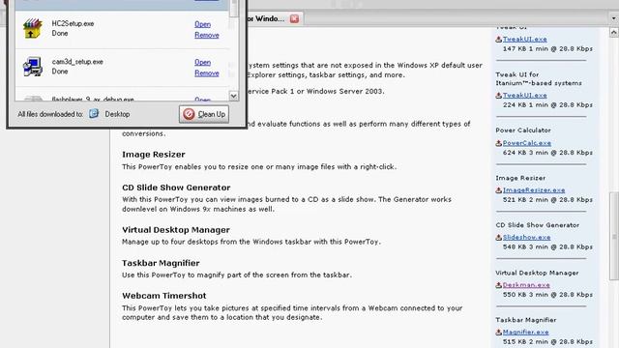The height and width of the screenshot is (348, 619).
Task: Click download icon beside Magnifier.exe
Action: [499, 332]
